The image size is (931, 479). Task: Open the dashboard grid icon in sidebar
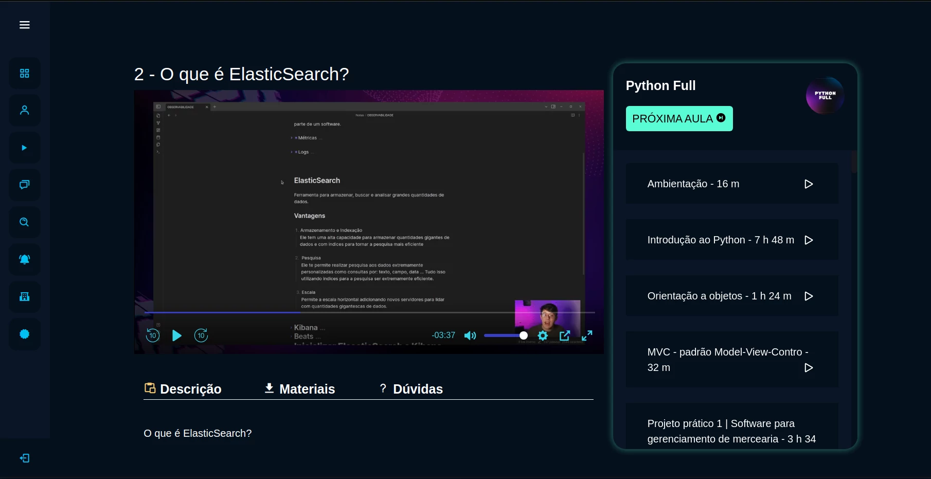pyautogui.click(x=24, y=73)
